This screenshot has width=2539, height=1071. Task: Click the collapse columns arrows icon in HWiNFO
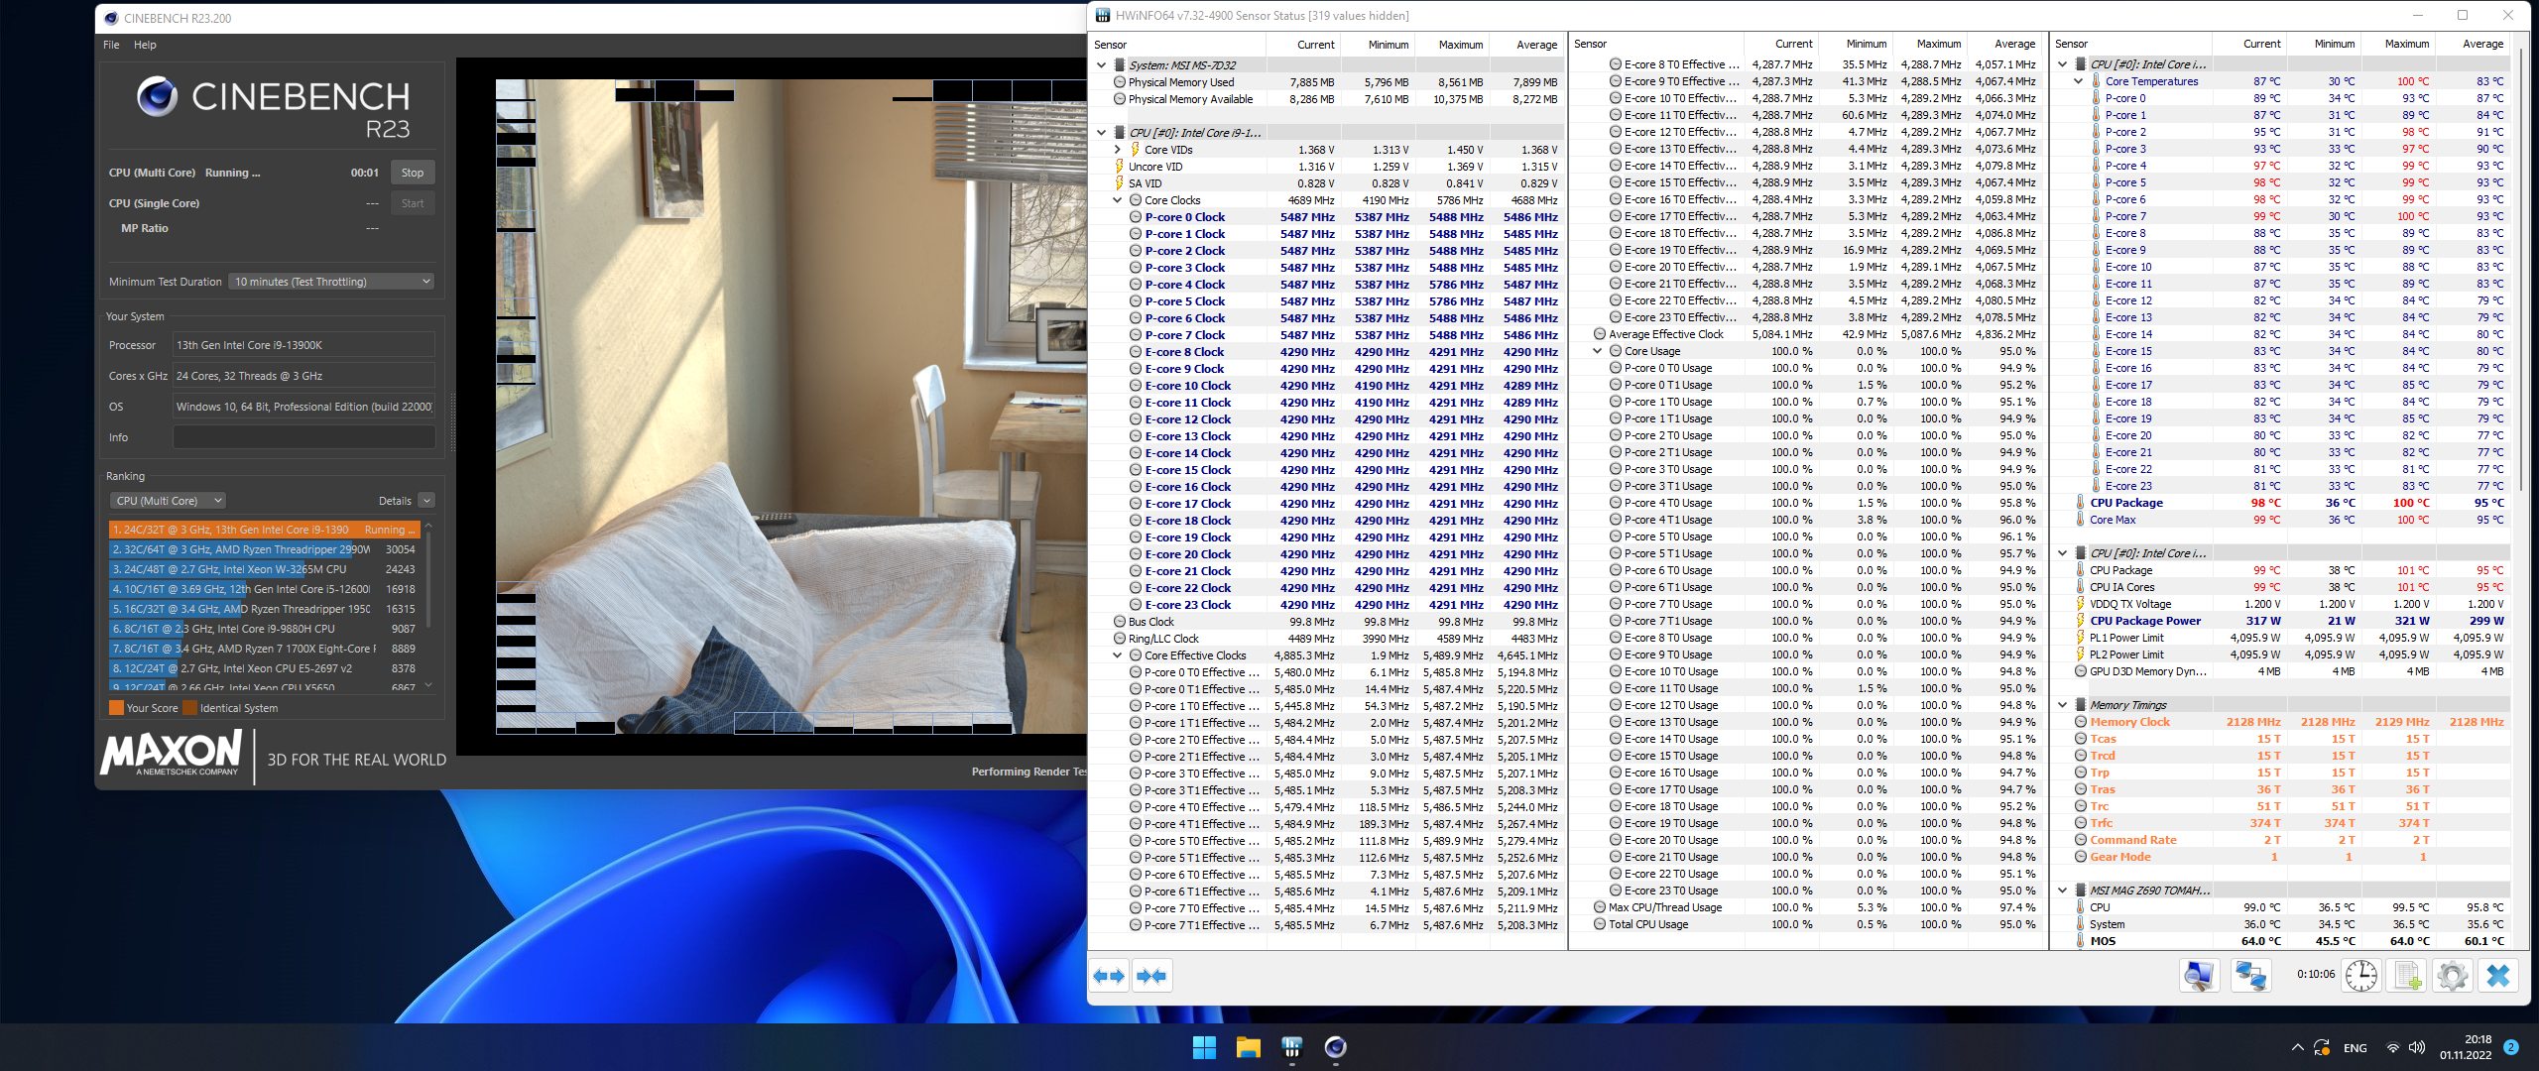[1151, 976]
